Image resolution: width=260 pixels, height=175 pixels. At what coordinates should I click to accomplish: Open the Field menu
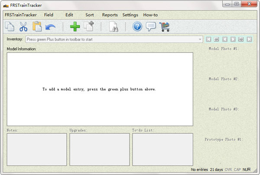49,15
